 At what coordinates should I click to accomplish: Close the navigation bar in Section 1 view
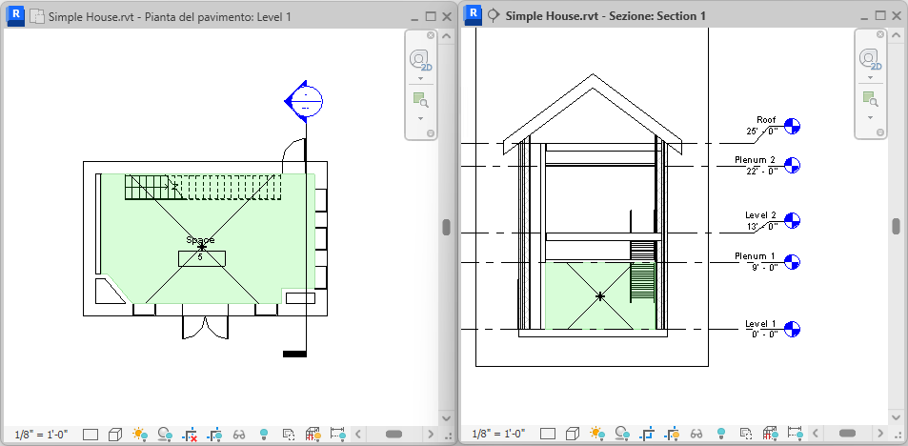pyautogui.click(x=880, y=35)
